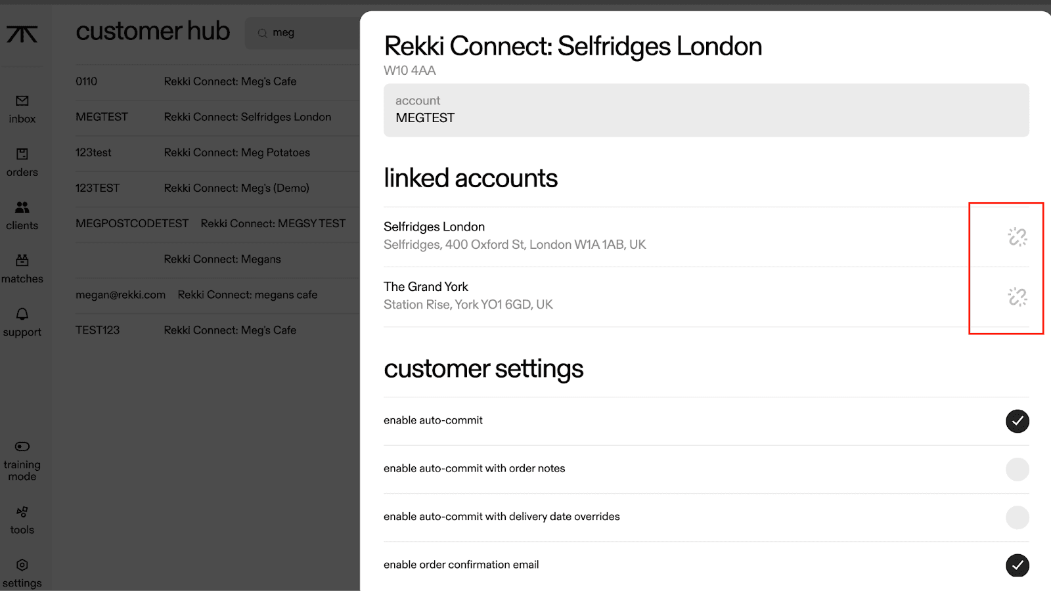Go to orders in the sidebar
The image size is (1051, 591).
(22, 162)
